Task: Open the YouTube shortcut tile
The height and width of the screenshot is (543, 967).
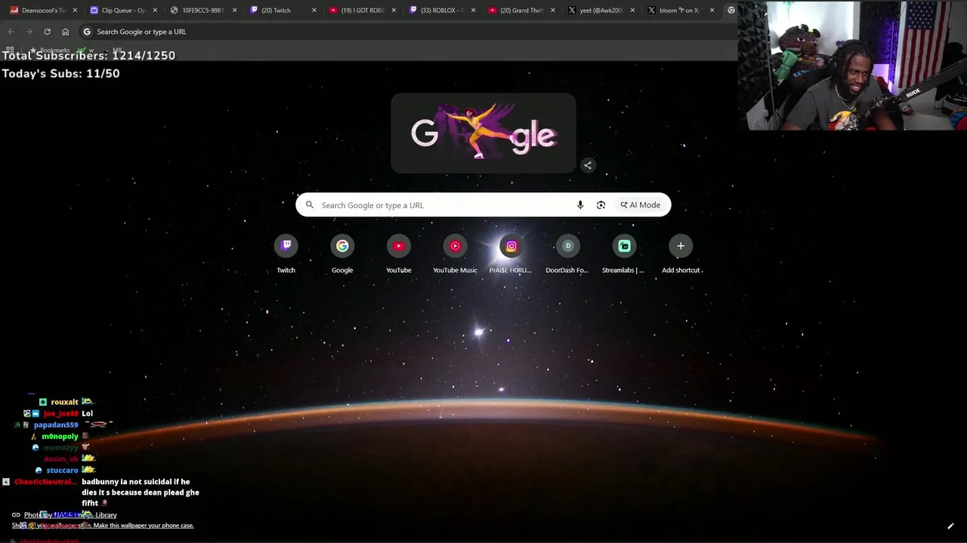Action: (399, 254)
